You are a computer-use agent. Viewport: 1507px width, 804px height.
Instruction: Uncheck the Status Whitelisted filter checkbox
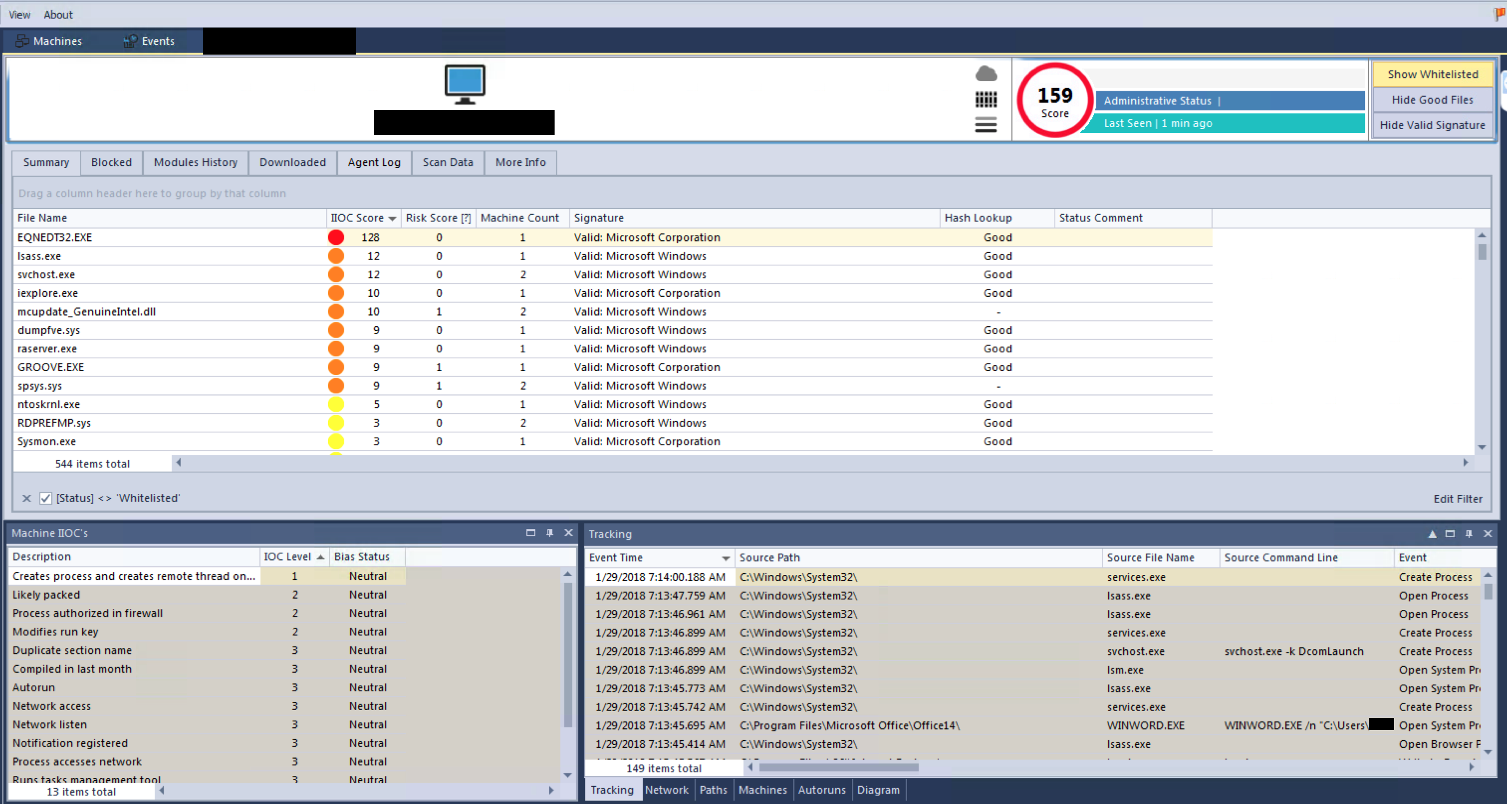click(45, 498)
